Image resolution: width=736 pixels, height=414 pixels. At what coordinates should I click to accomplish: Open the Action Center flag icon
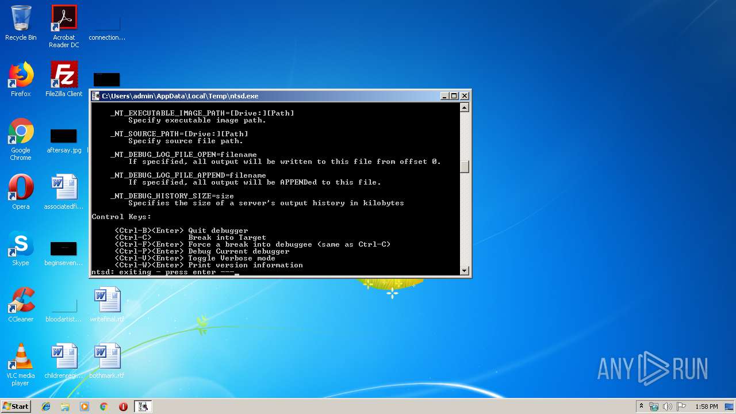click(681, 407)
